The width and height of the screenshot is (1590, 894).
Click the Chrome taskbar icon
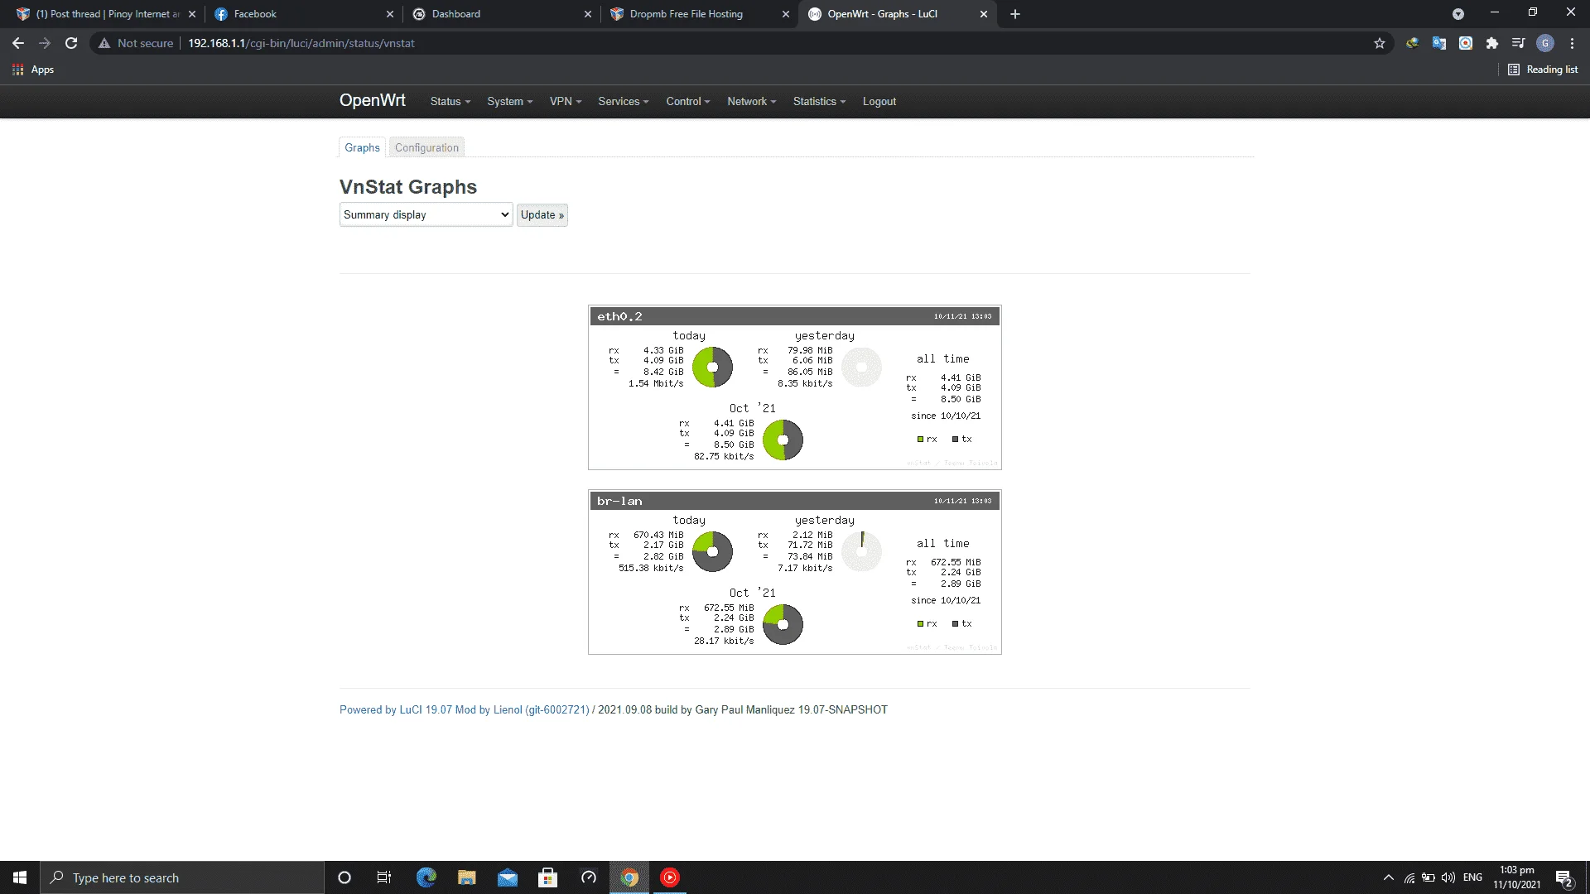point(629,877)
